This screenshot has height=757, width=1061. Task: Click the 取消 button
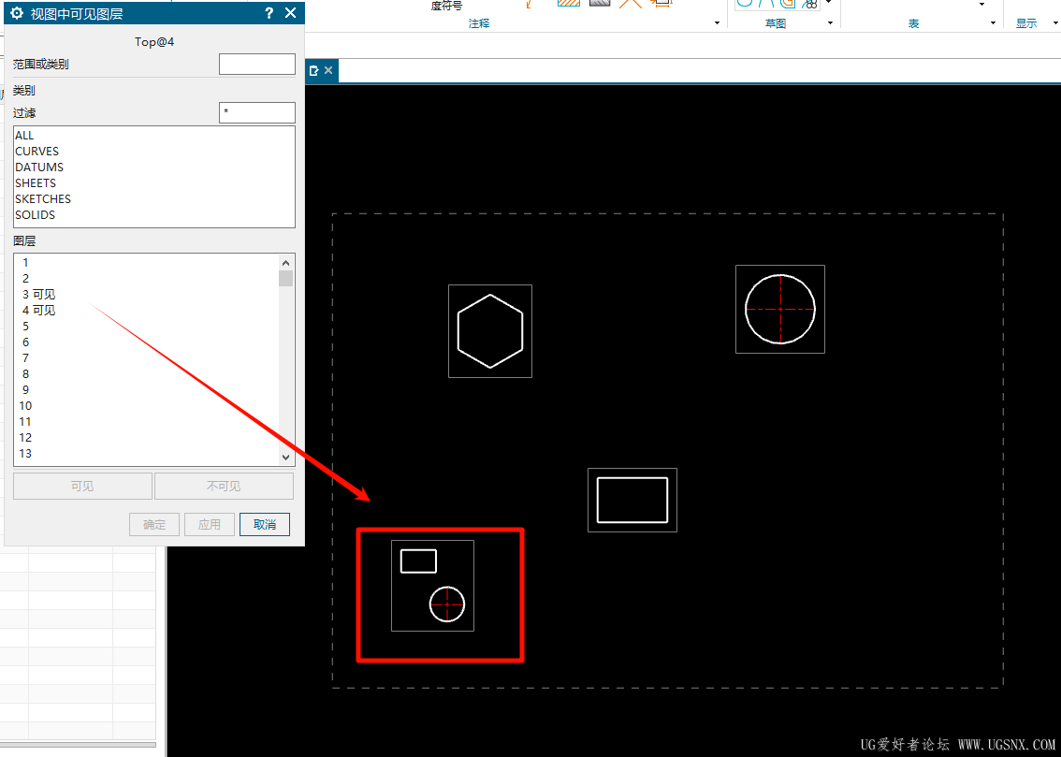tap(265, 524)
